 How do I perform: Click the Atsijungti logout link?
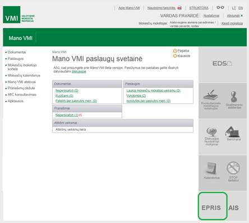click(233, 16)
